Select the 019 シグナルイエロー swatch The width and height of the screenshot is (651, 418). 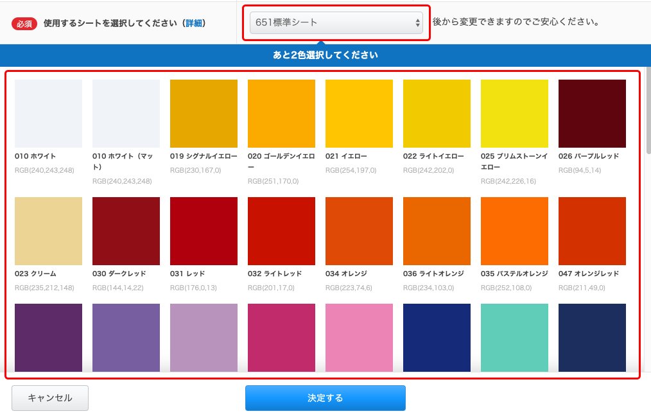[203, 112]
